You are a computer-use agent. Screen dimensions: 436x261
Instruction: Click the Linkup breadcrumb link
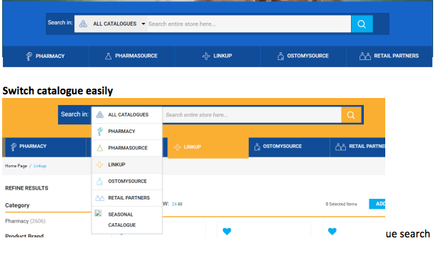pos(40,166)
